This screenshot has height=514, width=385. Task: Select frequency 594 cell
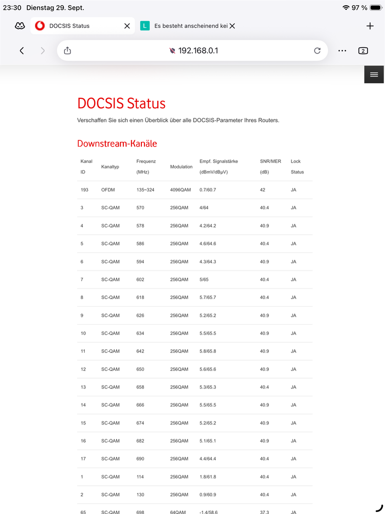140,261
